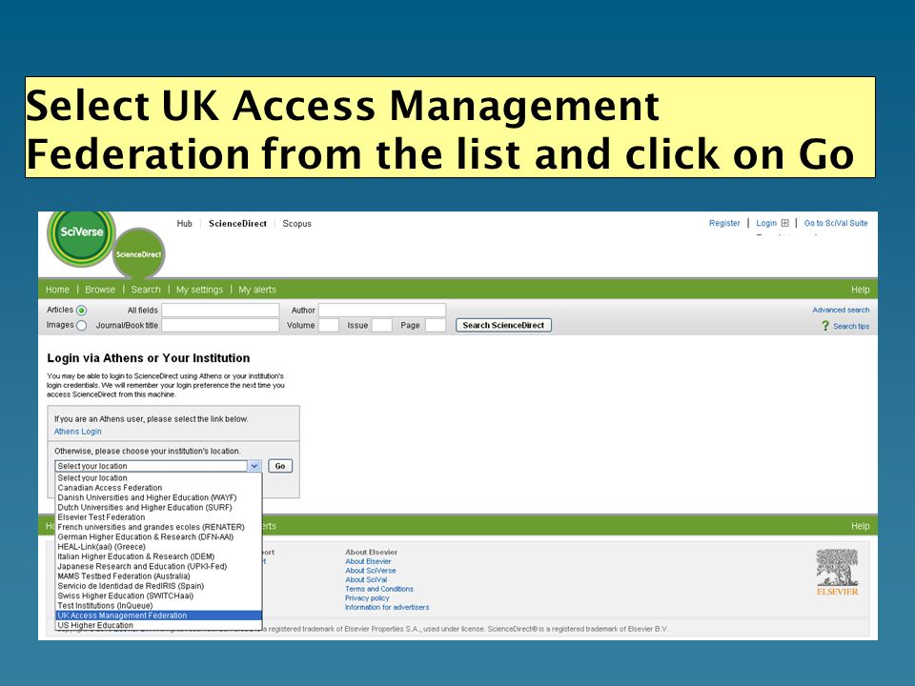
Task: Select the Articles radio button
Action: pyautogui.click(x=82, y=310)
